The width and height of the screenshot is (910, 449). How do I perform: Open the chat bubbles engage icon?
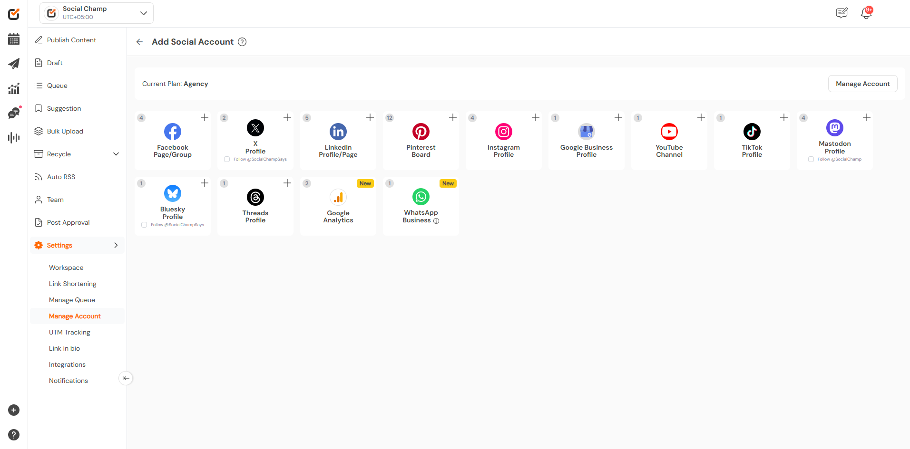[x=14, y=113]
